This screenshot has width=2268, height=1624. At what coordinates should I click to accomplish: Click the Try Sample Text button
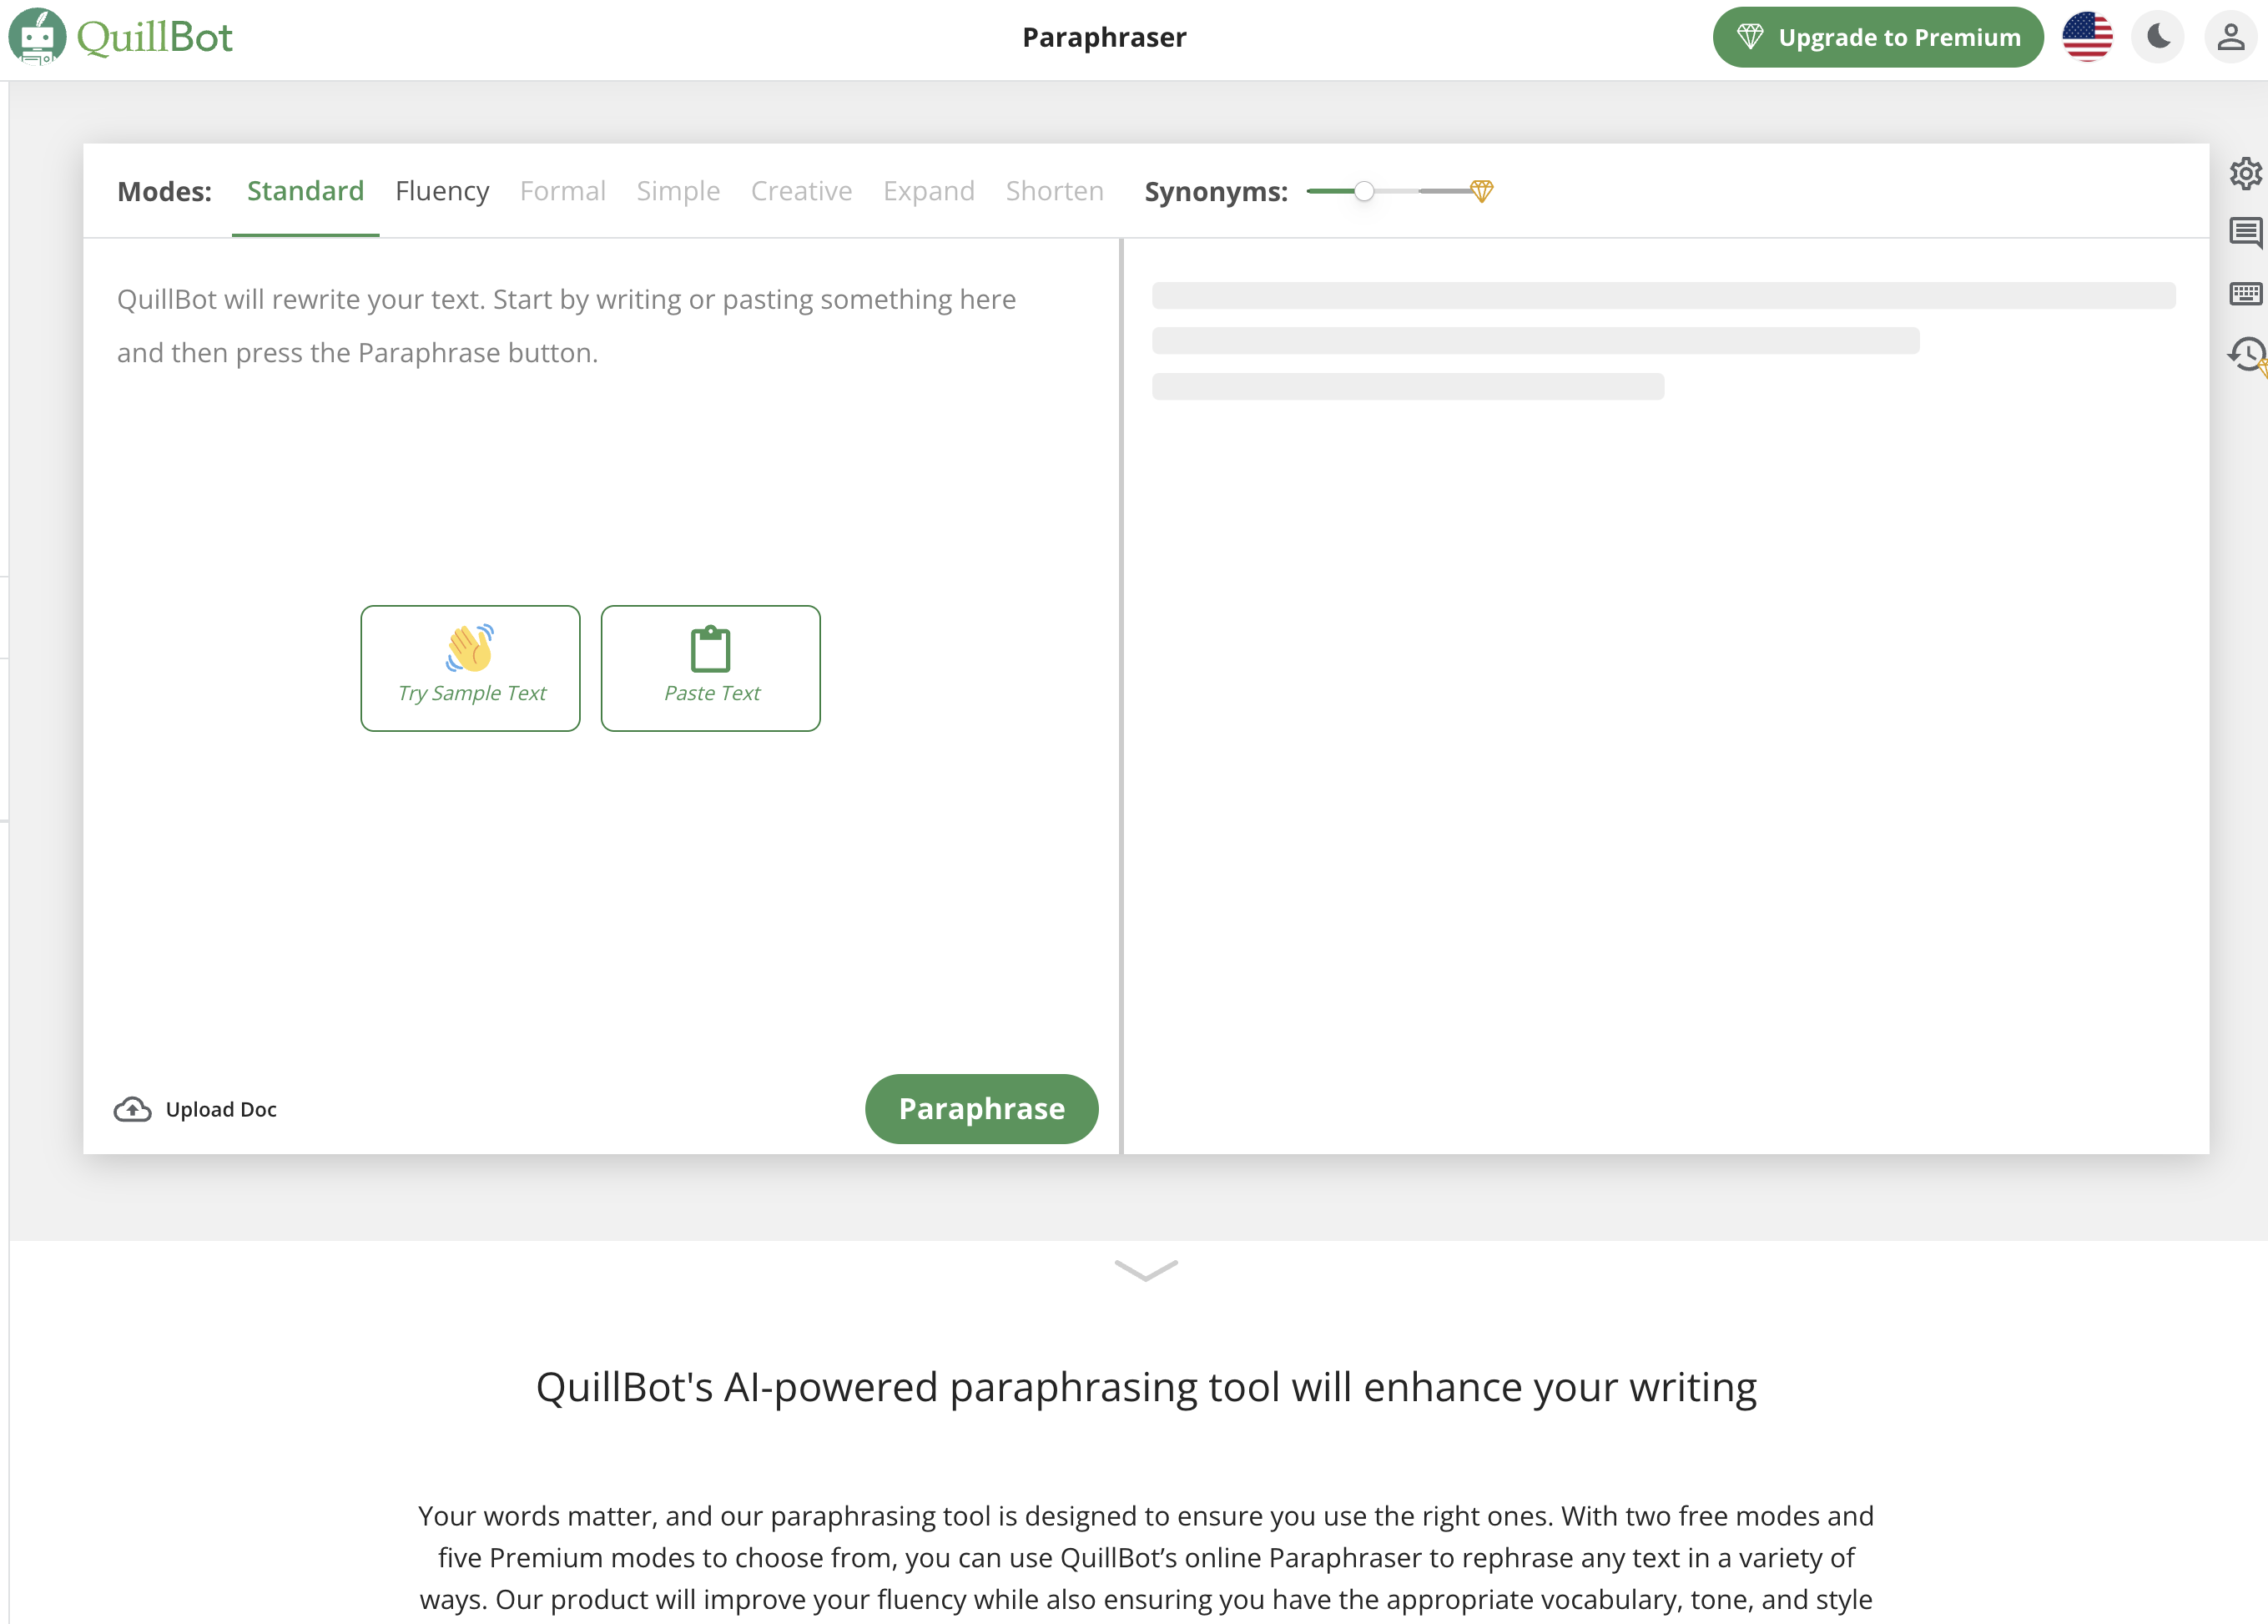(x=470, y=668)
